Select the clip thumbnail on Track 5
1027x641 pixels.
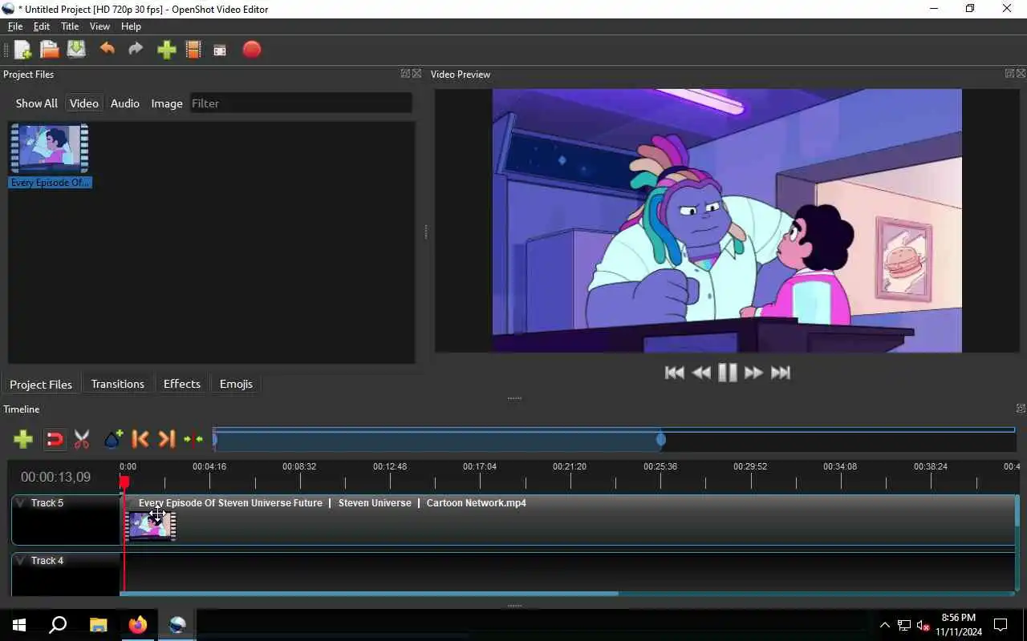tap(152, 526)
